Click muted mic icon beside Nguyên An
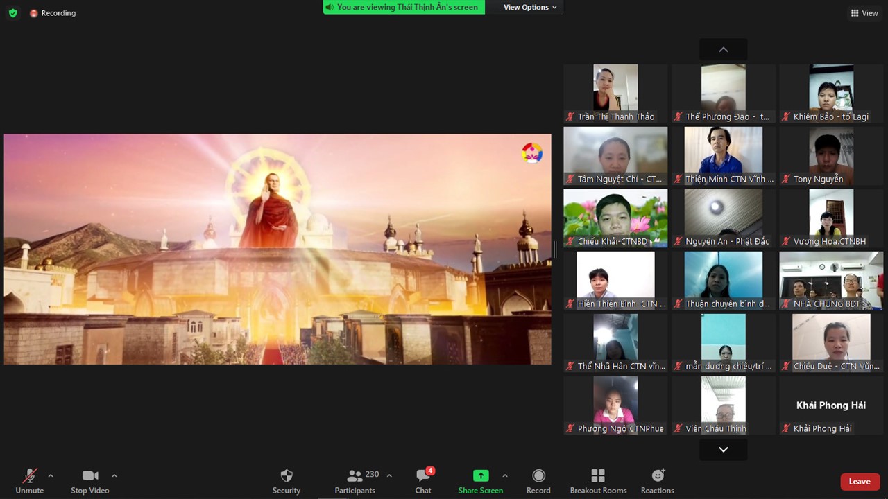This screenshot has width=888, height=499. click(678, 241)
